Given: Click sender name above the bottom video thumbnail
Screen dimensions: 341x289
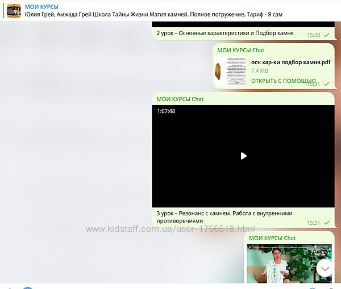Looking at the screenshot, I should pyautogui.click(x=272, y=237).
